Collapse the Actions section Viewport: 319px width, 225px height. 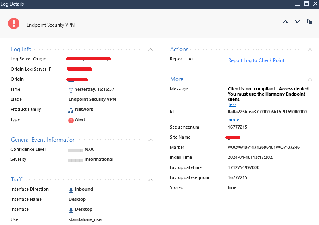[310, 50]
